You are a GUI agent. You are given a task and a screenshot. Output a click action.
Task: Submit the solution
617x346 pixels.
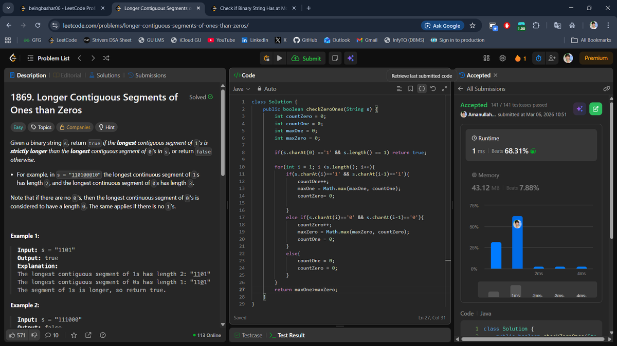(x=306, y=59)
